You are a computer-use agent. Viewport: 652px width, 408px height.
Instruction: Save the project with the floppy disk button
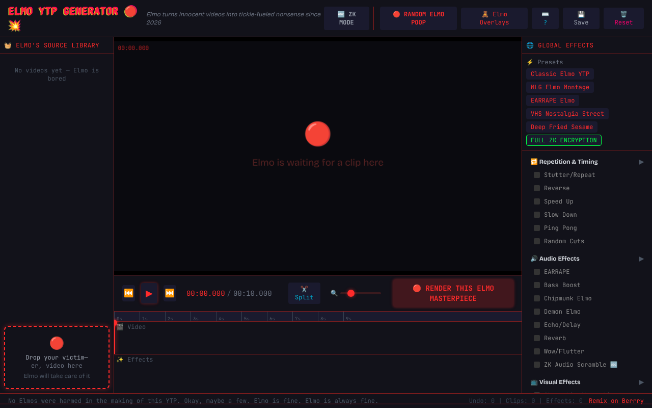pos(581,18)
